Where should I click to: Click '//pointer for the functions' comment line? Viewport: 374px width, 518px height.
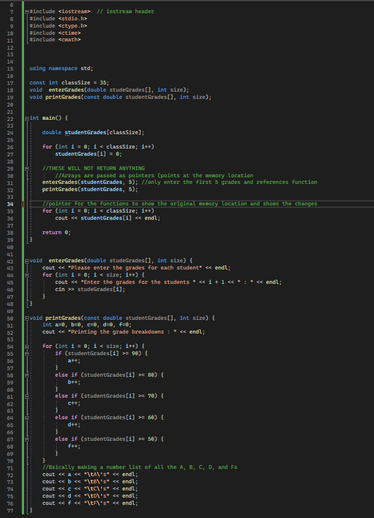point(180,204)
